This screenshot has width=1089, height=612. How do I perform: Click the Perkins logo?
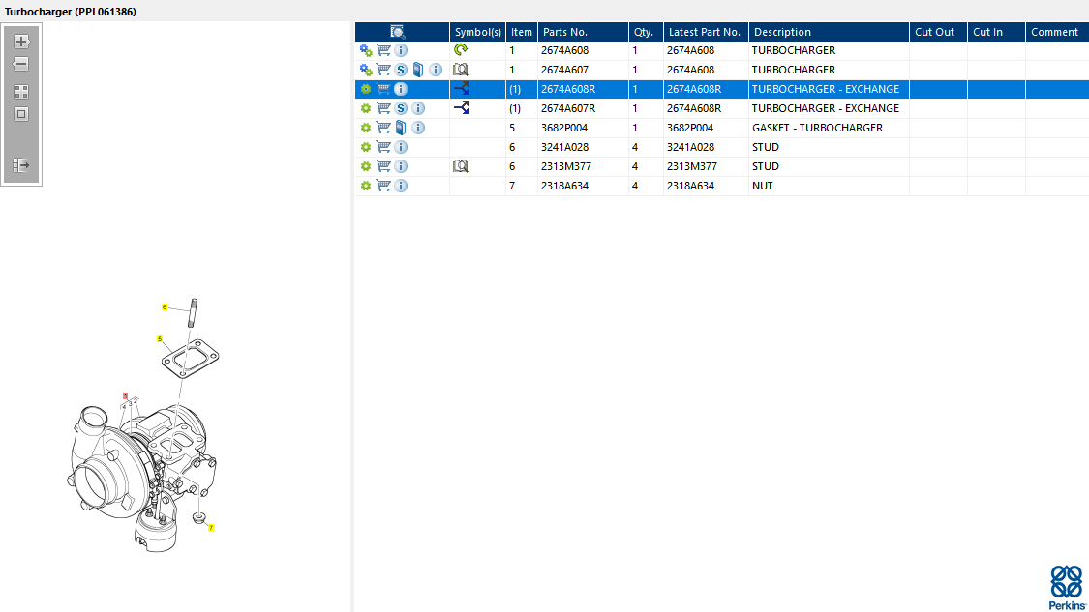click(1067, 588)
